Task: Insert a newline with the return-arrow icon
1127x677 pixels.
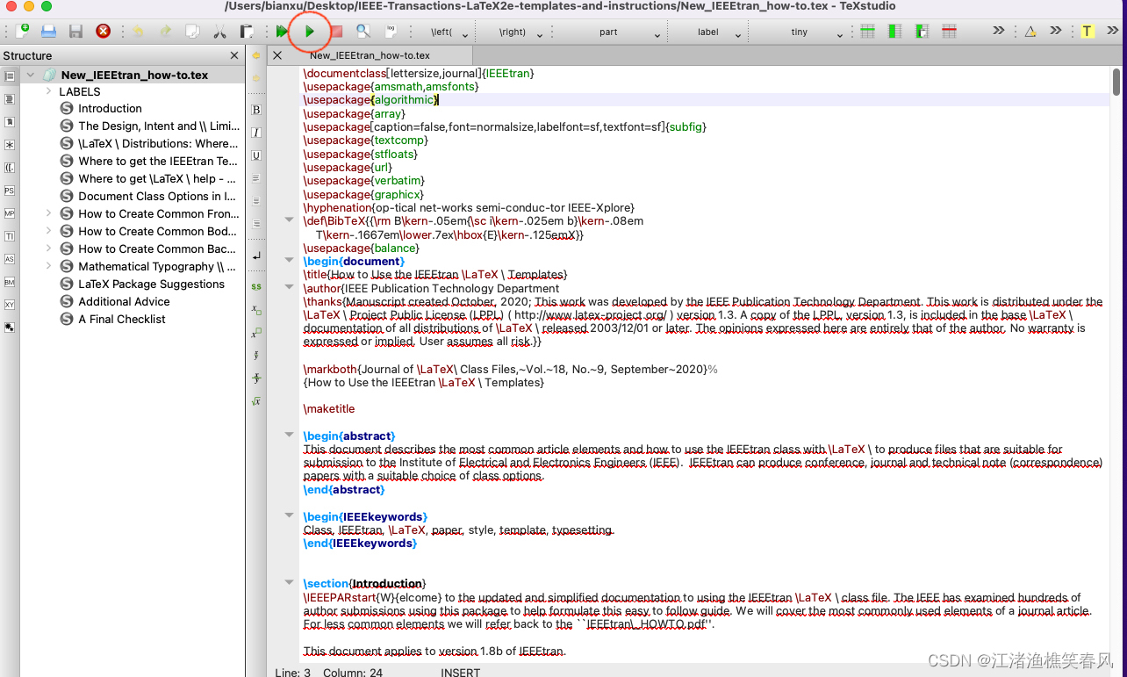Action: click(x=256, y=256)
